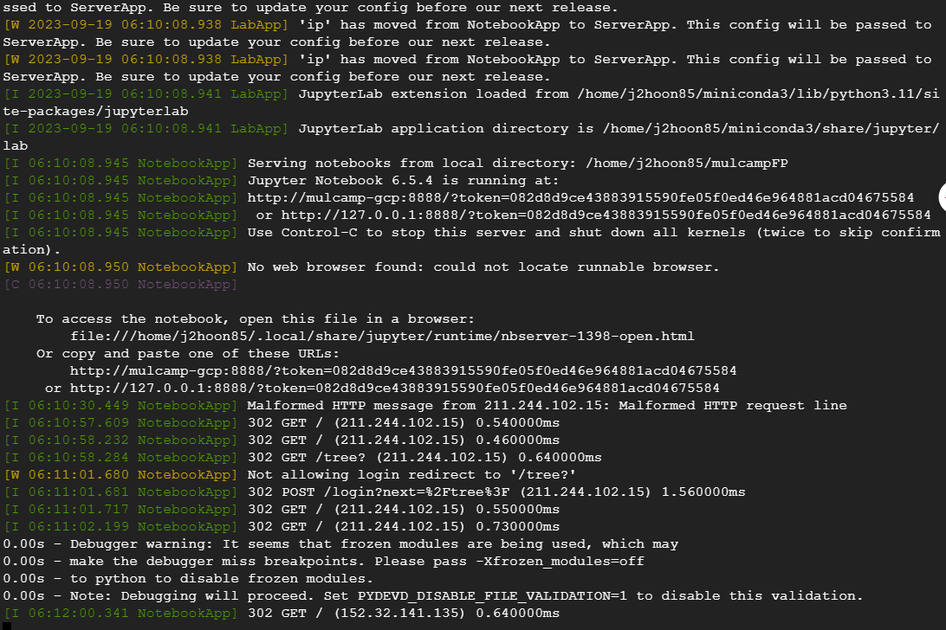Click the mulcamp-gcp URL in the NotebookApp log line
The image size is (946, 630).
coord(580,198)
